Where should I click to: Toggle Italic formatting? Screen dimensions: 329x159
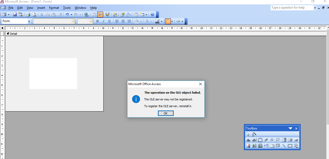[x=103, y=21]
